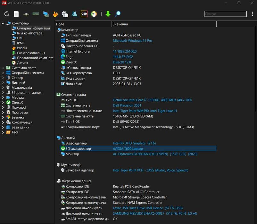
Task: Open Intel Tiger Point PCH audio link
Action: point(151,170)
